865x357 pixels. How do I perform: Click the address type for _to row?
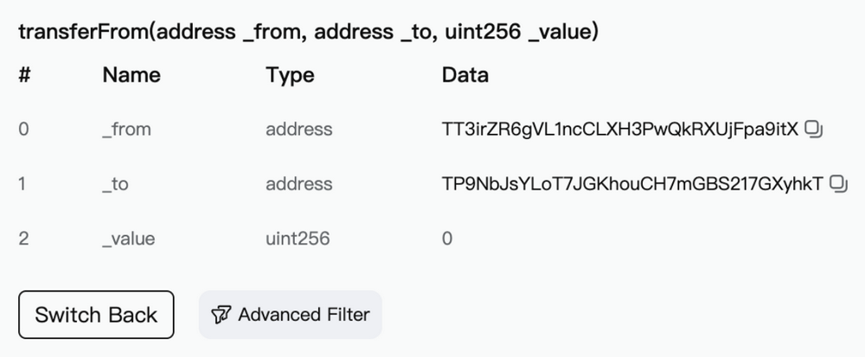click(x=298, y=184)
